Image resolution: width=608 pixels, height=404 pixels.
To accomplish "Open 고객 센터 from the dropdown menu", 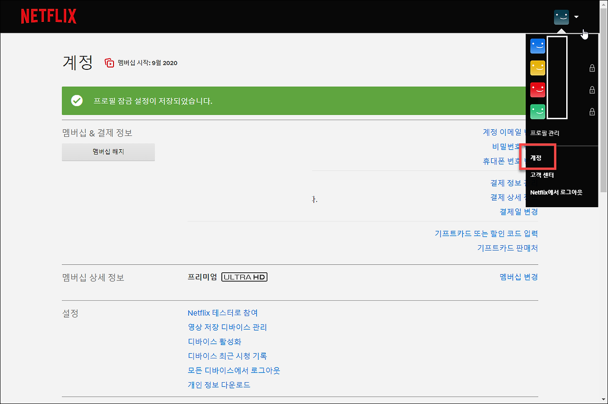I will [542, 175].
